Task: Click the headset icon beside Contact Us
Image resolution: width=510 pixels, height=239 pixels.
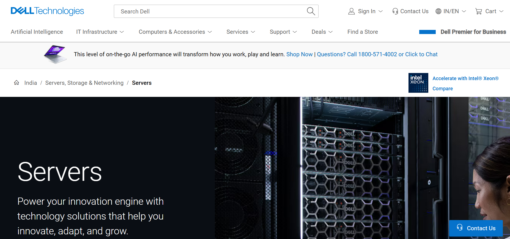Action: tap(395, 11)
